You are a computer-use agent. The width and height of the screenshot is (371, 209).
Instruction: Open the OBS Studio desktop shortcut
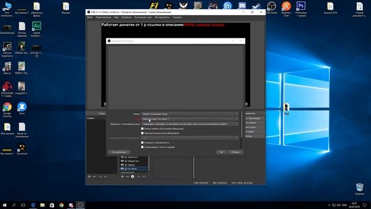(271, 8)
